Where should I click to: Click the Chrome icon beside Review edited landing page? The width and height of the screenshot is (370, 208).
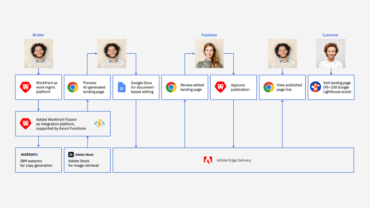point(171,87)
